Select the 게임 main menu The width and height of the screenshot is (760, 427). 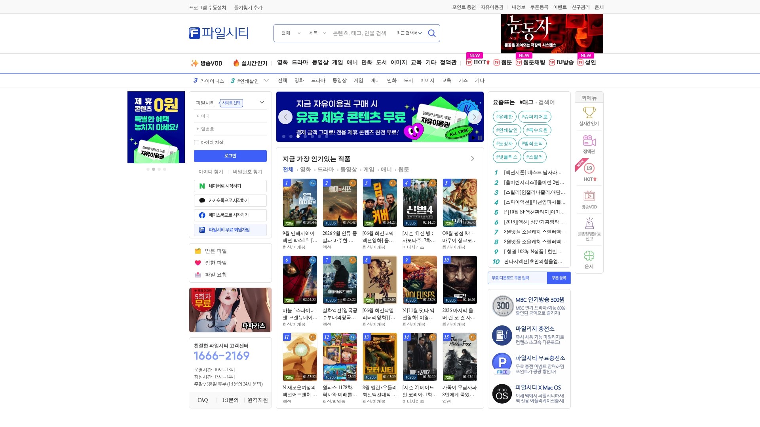tap(337, 62)
